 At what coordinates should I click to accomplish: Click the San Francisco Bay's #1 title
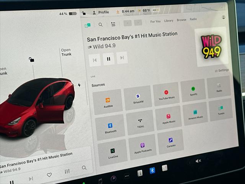[x=132, y=37]
